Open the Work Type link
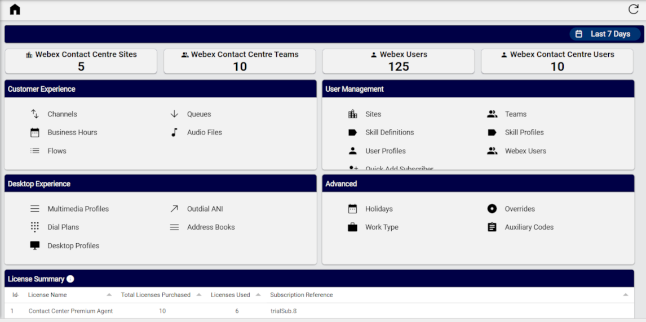 pyautogui.click(x=382, y=227)
